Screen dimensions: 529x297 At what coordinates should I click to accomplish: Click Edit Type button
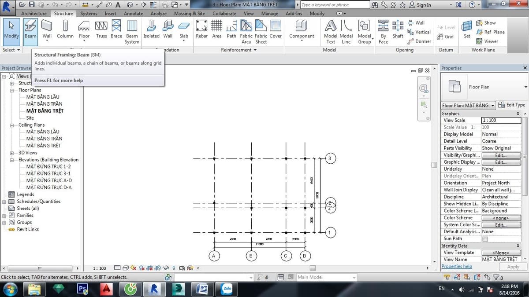(512, 105)
